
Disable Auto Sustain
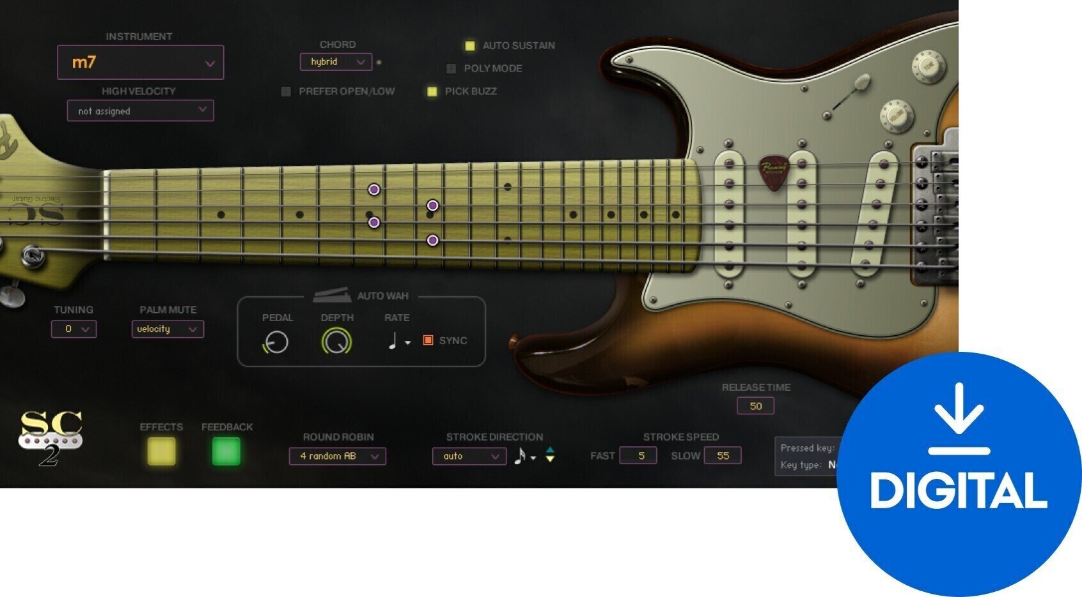click(470, 45)
